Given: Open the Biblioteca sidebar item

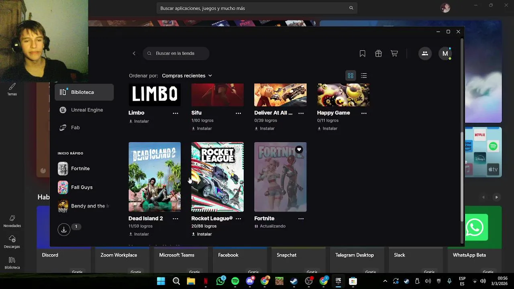Looking at the screenshot, I should (84, 92).
